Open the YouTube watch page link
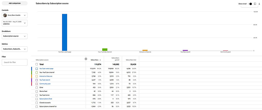 46,69
